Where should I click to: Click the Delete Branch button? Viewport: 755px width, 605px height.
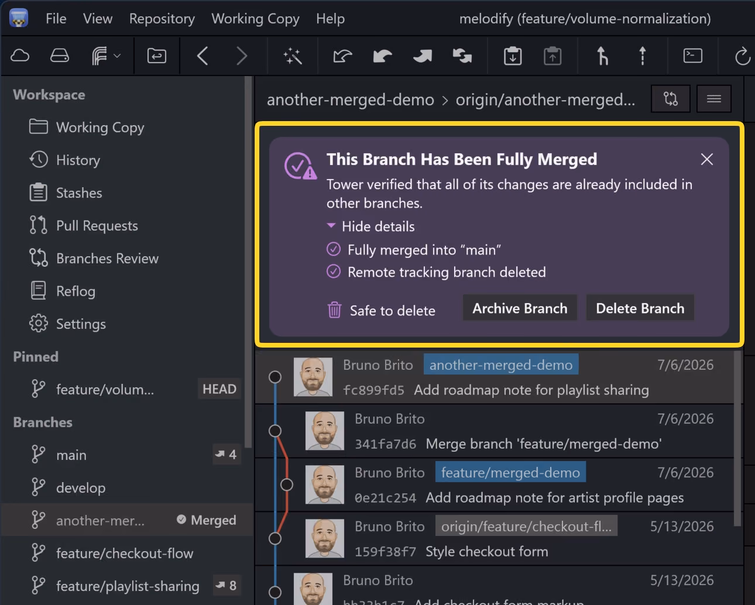[640, 308]
